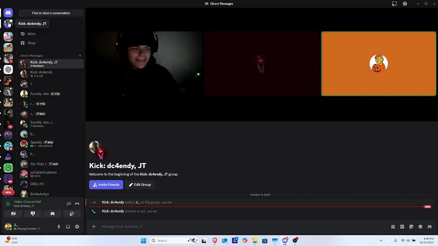This screenshot has height=246, width=438.
Task: Click the red NEW messages marker in chat
Action: click(427, 207)
